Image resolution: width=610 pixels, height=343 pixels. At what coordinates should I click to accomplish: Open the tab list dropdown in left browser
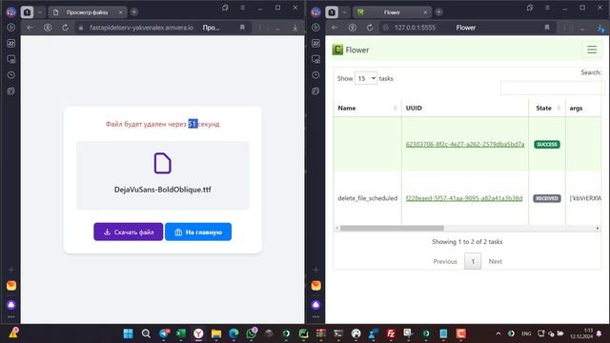(x=40, y=12)
